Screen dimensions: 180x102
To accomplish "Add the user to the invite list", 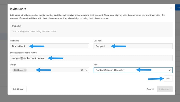I will [x=168, y=78].
